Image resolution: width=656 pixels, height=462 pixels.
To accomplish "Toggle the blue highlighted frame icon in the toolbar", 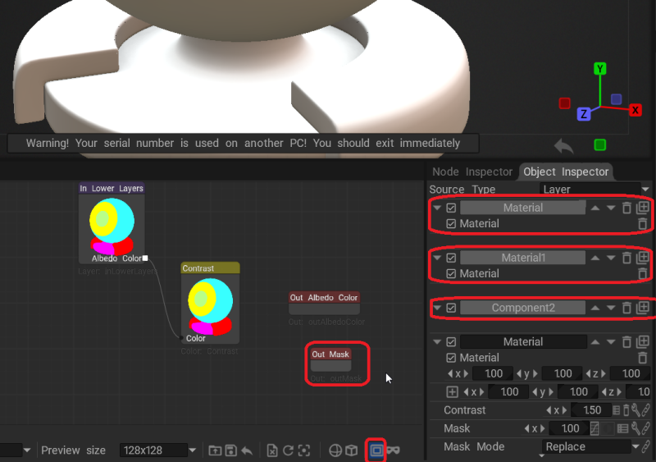I will [x=376, y=451].
